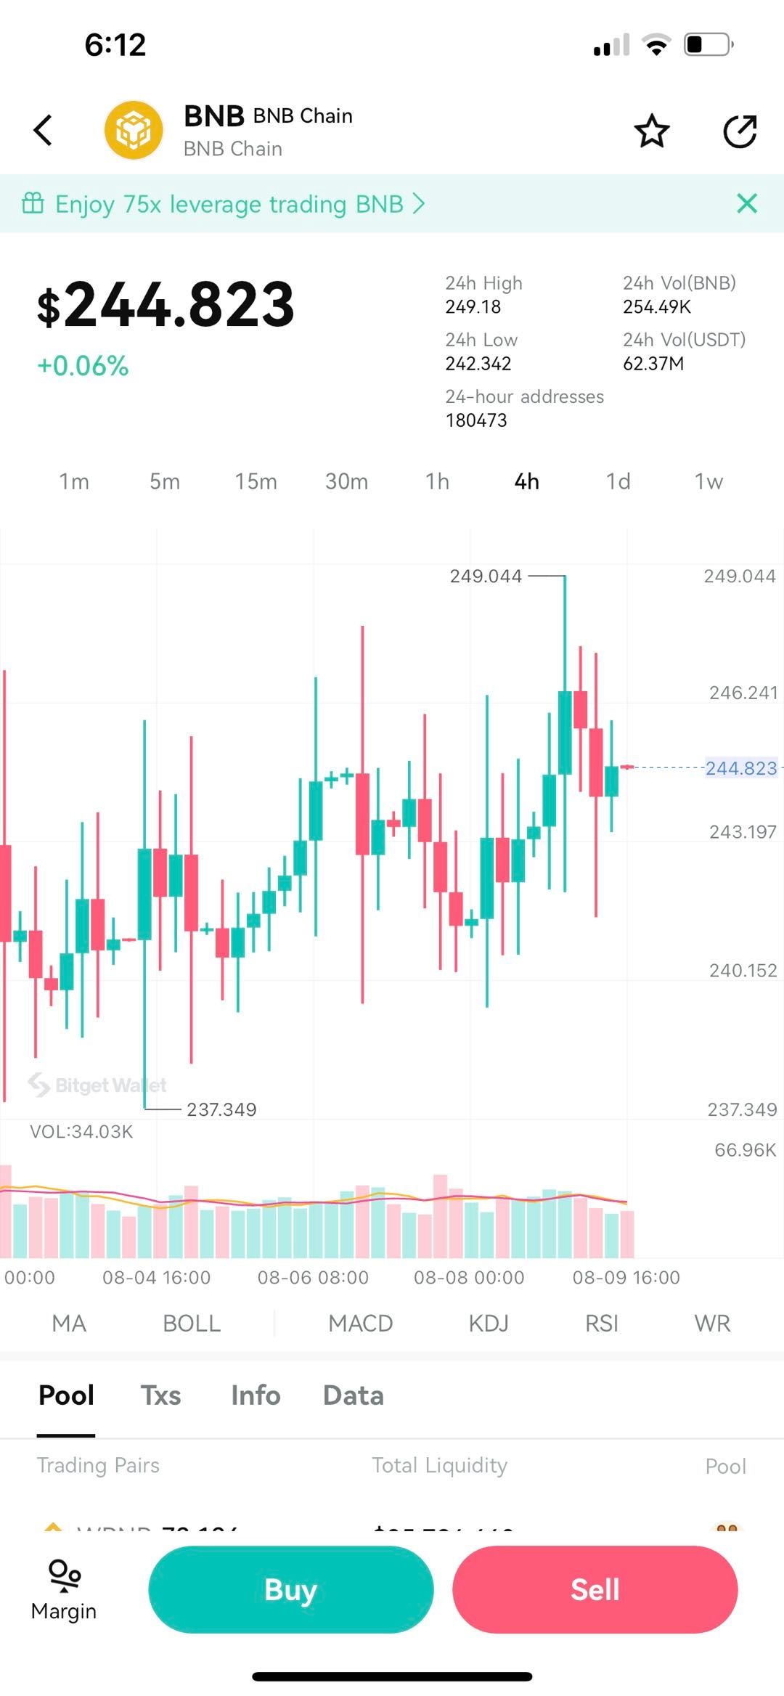
Task: Open the share icon top right
Action: (x=740, y=130)
